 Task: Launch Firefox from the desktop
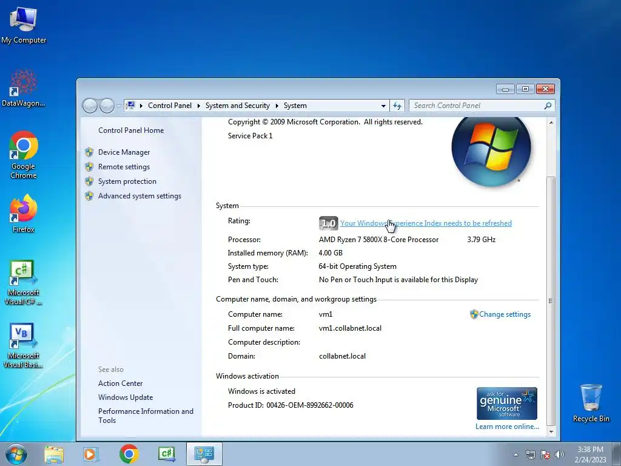point(24,214)
